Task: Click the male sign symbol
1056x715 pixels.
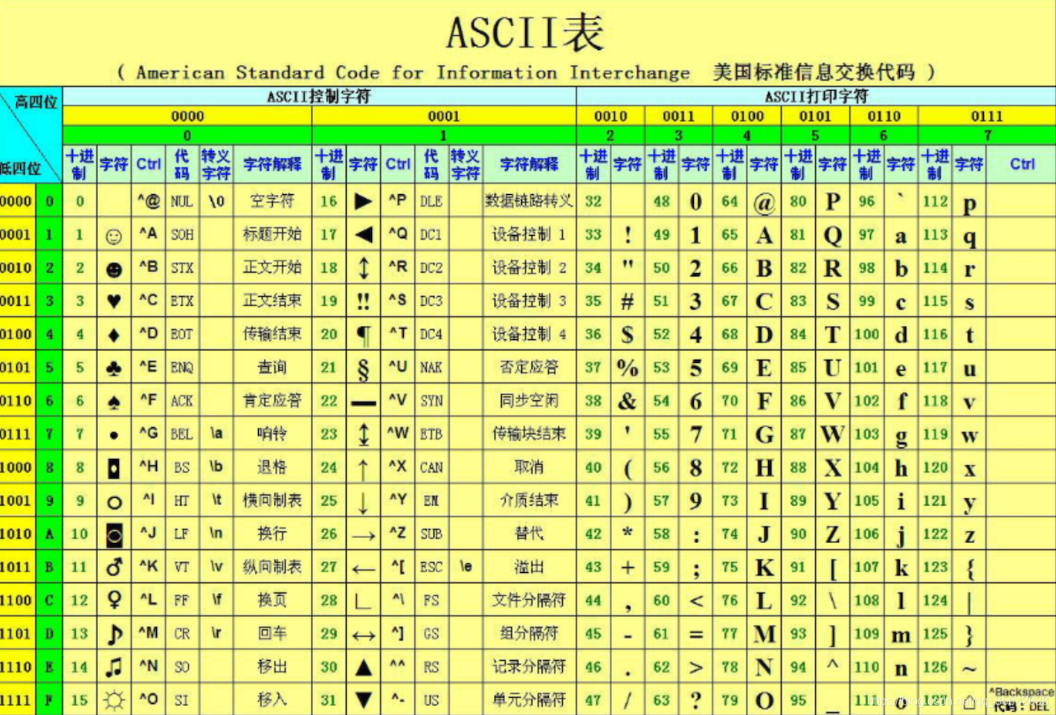Action: pyautogui.click(x=114, y=567)
